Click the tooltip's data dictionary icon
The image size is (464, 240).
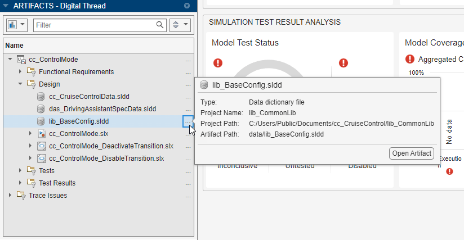[204, 85]
